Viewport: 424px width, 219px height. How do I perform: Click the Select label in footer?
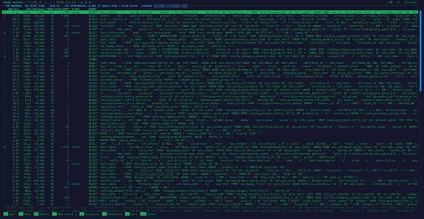[x=152, y=214]
